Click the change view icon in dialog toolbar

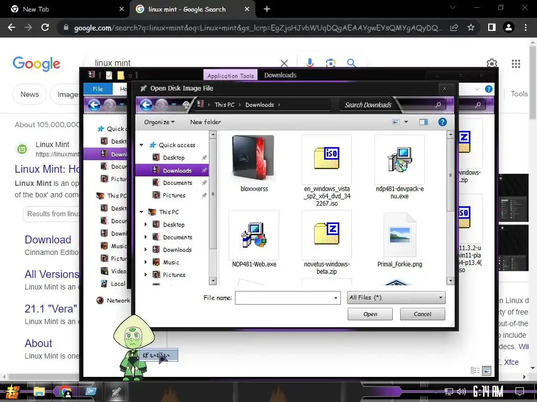point(396,122)
